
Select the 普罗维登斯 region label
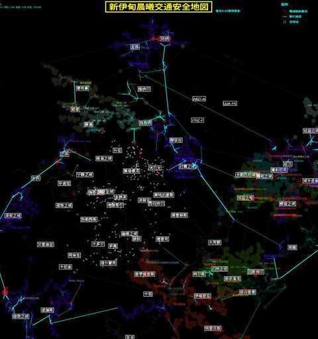pos(145,274)
